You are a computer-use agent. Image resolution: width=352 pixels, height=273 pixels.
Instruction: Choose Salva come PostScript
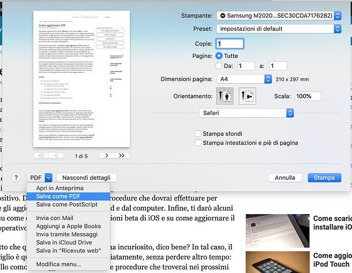[x=68, y=204]
